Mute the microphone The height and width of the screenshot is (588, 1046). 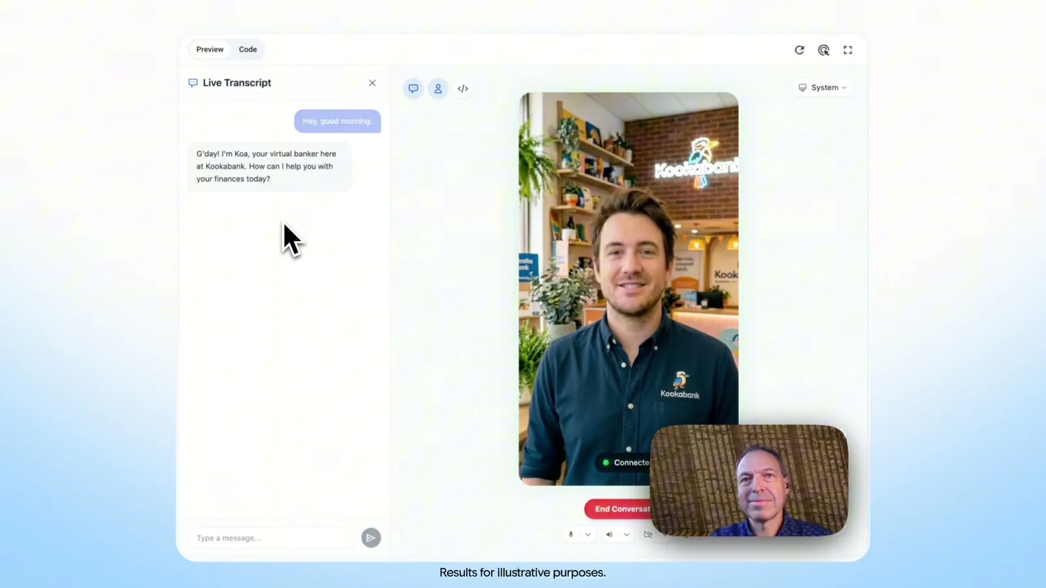571,534
